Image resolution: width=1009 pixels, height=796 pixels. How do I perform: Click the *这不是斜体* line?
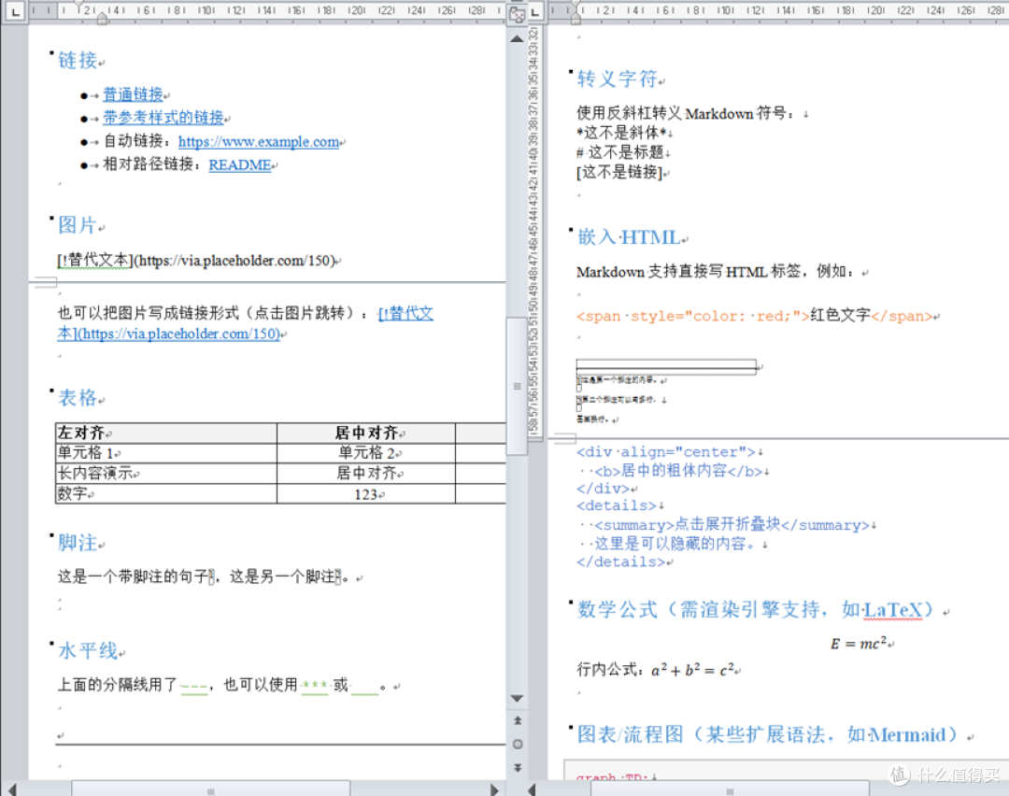(x=621, y=134)
